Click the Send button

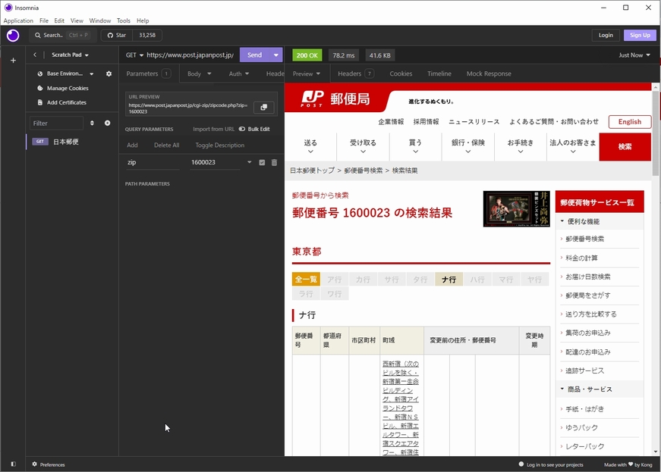pyautogui.click(x=255, y=55)
